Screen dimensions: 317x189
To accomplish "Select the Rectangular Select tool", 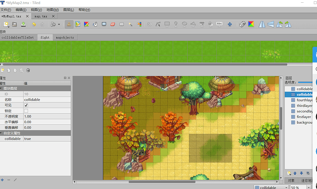I will coord(121,24).
